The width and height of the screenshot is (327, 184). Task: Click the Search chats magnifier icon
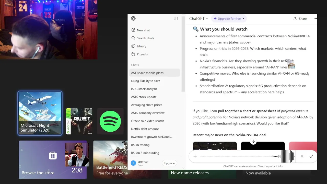(x=133, y=38)
